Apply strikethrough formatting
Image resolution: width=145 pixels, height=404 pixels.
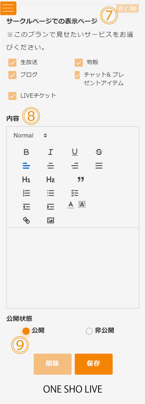99,152
